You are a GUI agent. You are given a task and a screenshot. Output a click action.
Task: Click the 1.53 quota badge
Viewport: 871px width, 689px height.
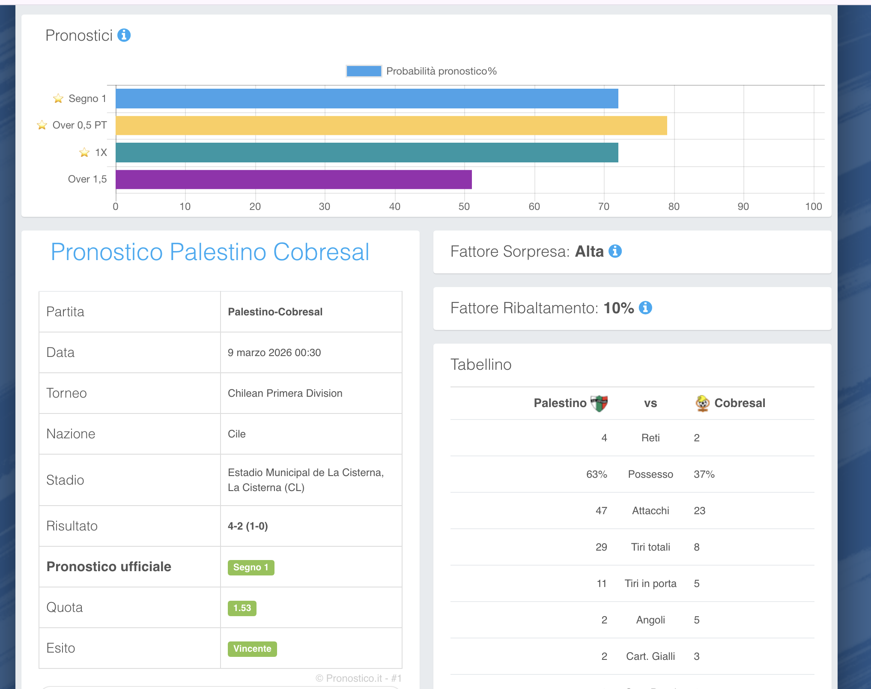point(242,608)
